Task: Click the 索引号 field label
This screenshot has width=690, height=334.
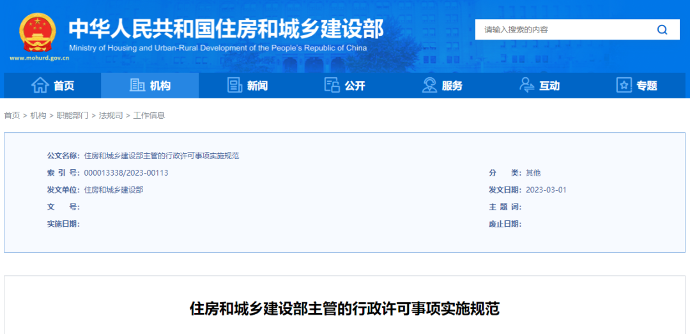Action: click(x=63, y=173)
